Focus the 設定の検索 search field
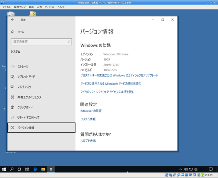The image size is (218, 178). click(x=41, y=42)
